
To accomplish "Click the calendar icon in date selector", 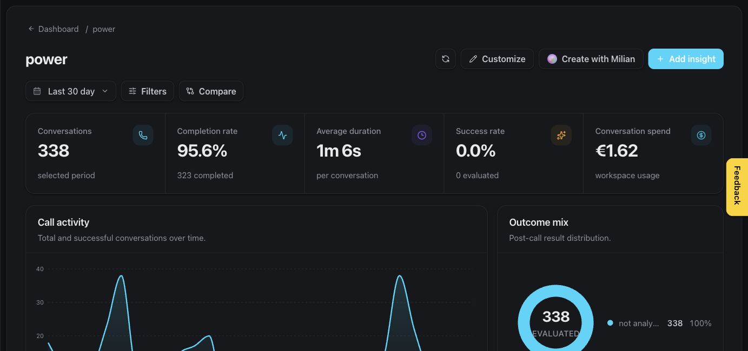I will (37, 91).
